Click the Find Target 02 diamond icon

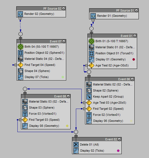[x=89, y=109]
